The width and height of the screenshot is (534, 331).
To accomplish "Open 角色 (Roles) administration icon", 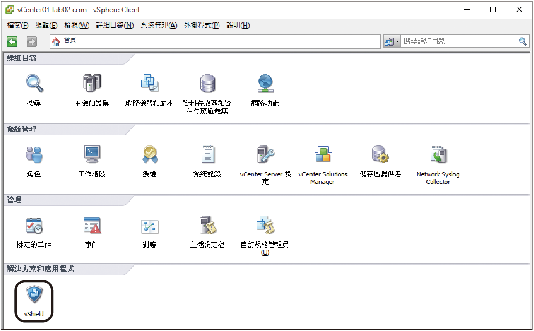I will 34,155.
